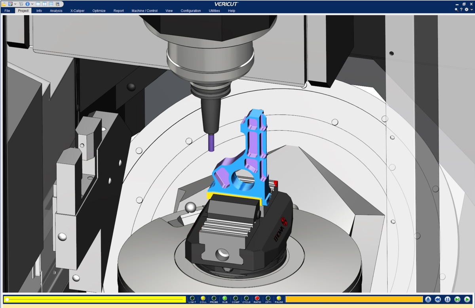Click the blue info icon

(x=27, y=4)
